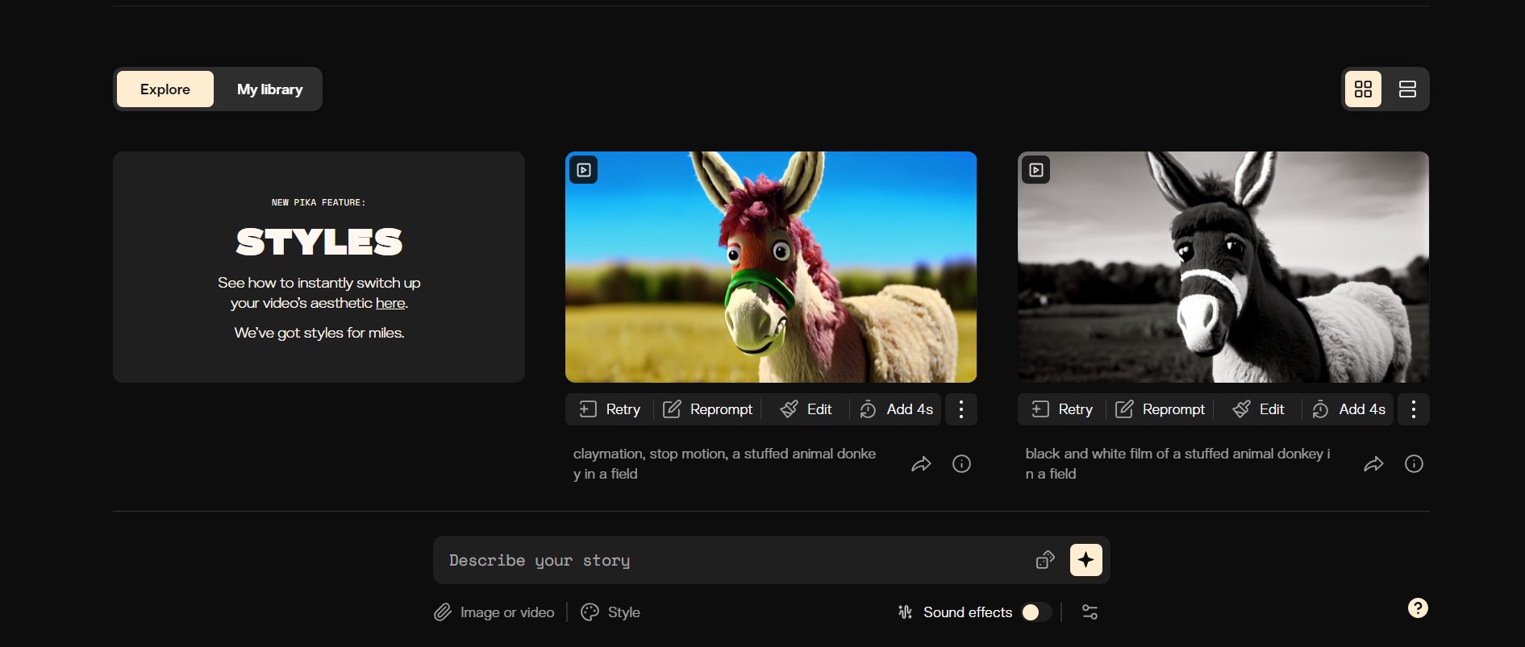The image size is (1525, 647).
Task: Switch to list view layout
Action: (x=1407, y=89)
